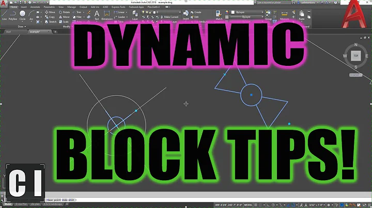Open the object color ByLayer dropdown
The image size is (372, 208).
pos(247,12)
